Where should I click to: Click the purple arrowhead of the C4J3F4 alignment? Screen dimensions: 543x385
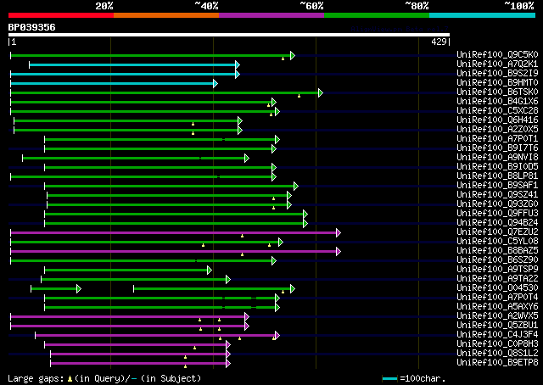click(x=277, y=336)
